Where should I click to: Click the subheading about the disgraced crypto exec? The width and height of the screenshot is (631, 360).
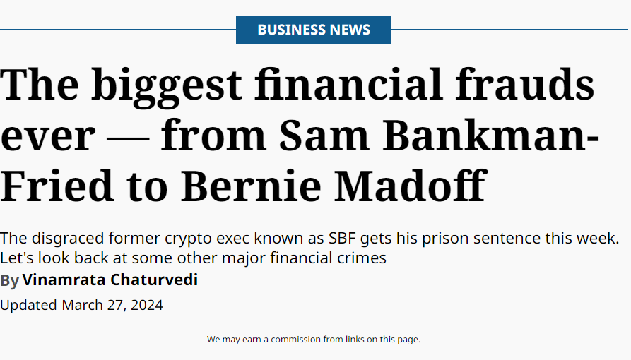click(309, 248)
